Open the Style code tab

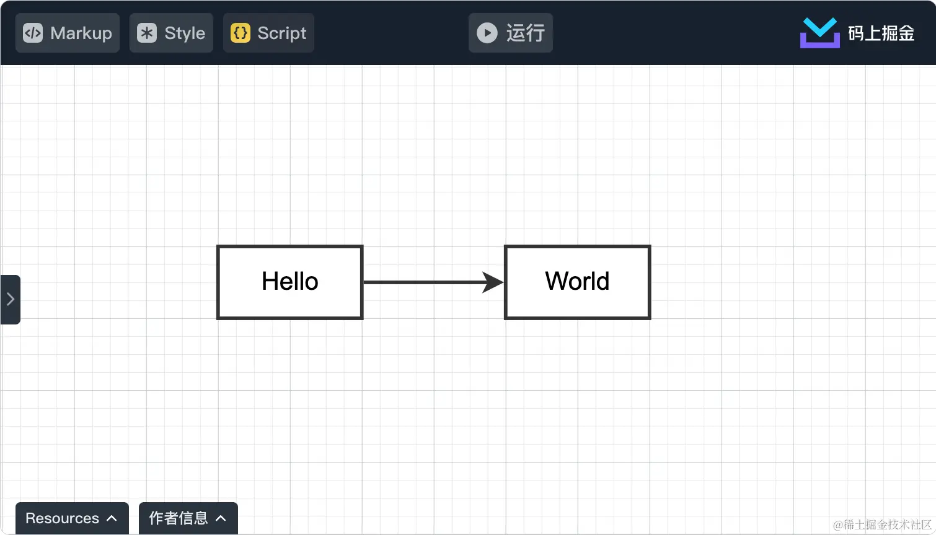(x=171, y=33)
